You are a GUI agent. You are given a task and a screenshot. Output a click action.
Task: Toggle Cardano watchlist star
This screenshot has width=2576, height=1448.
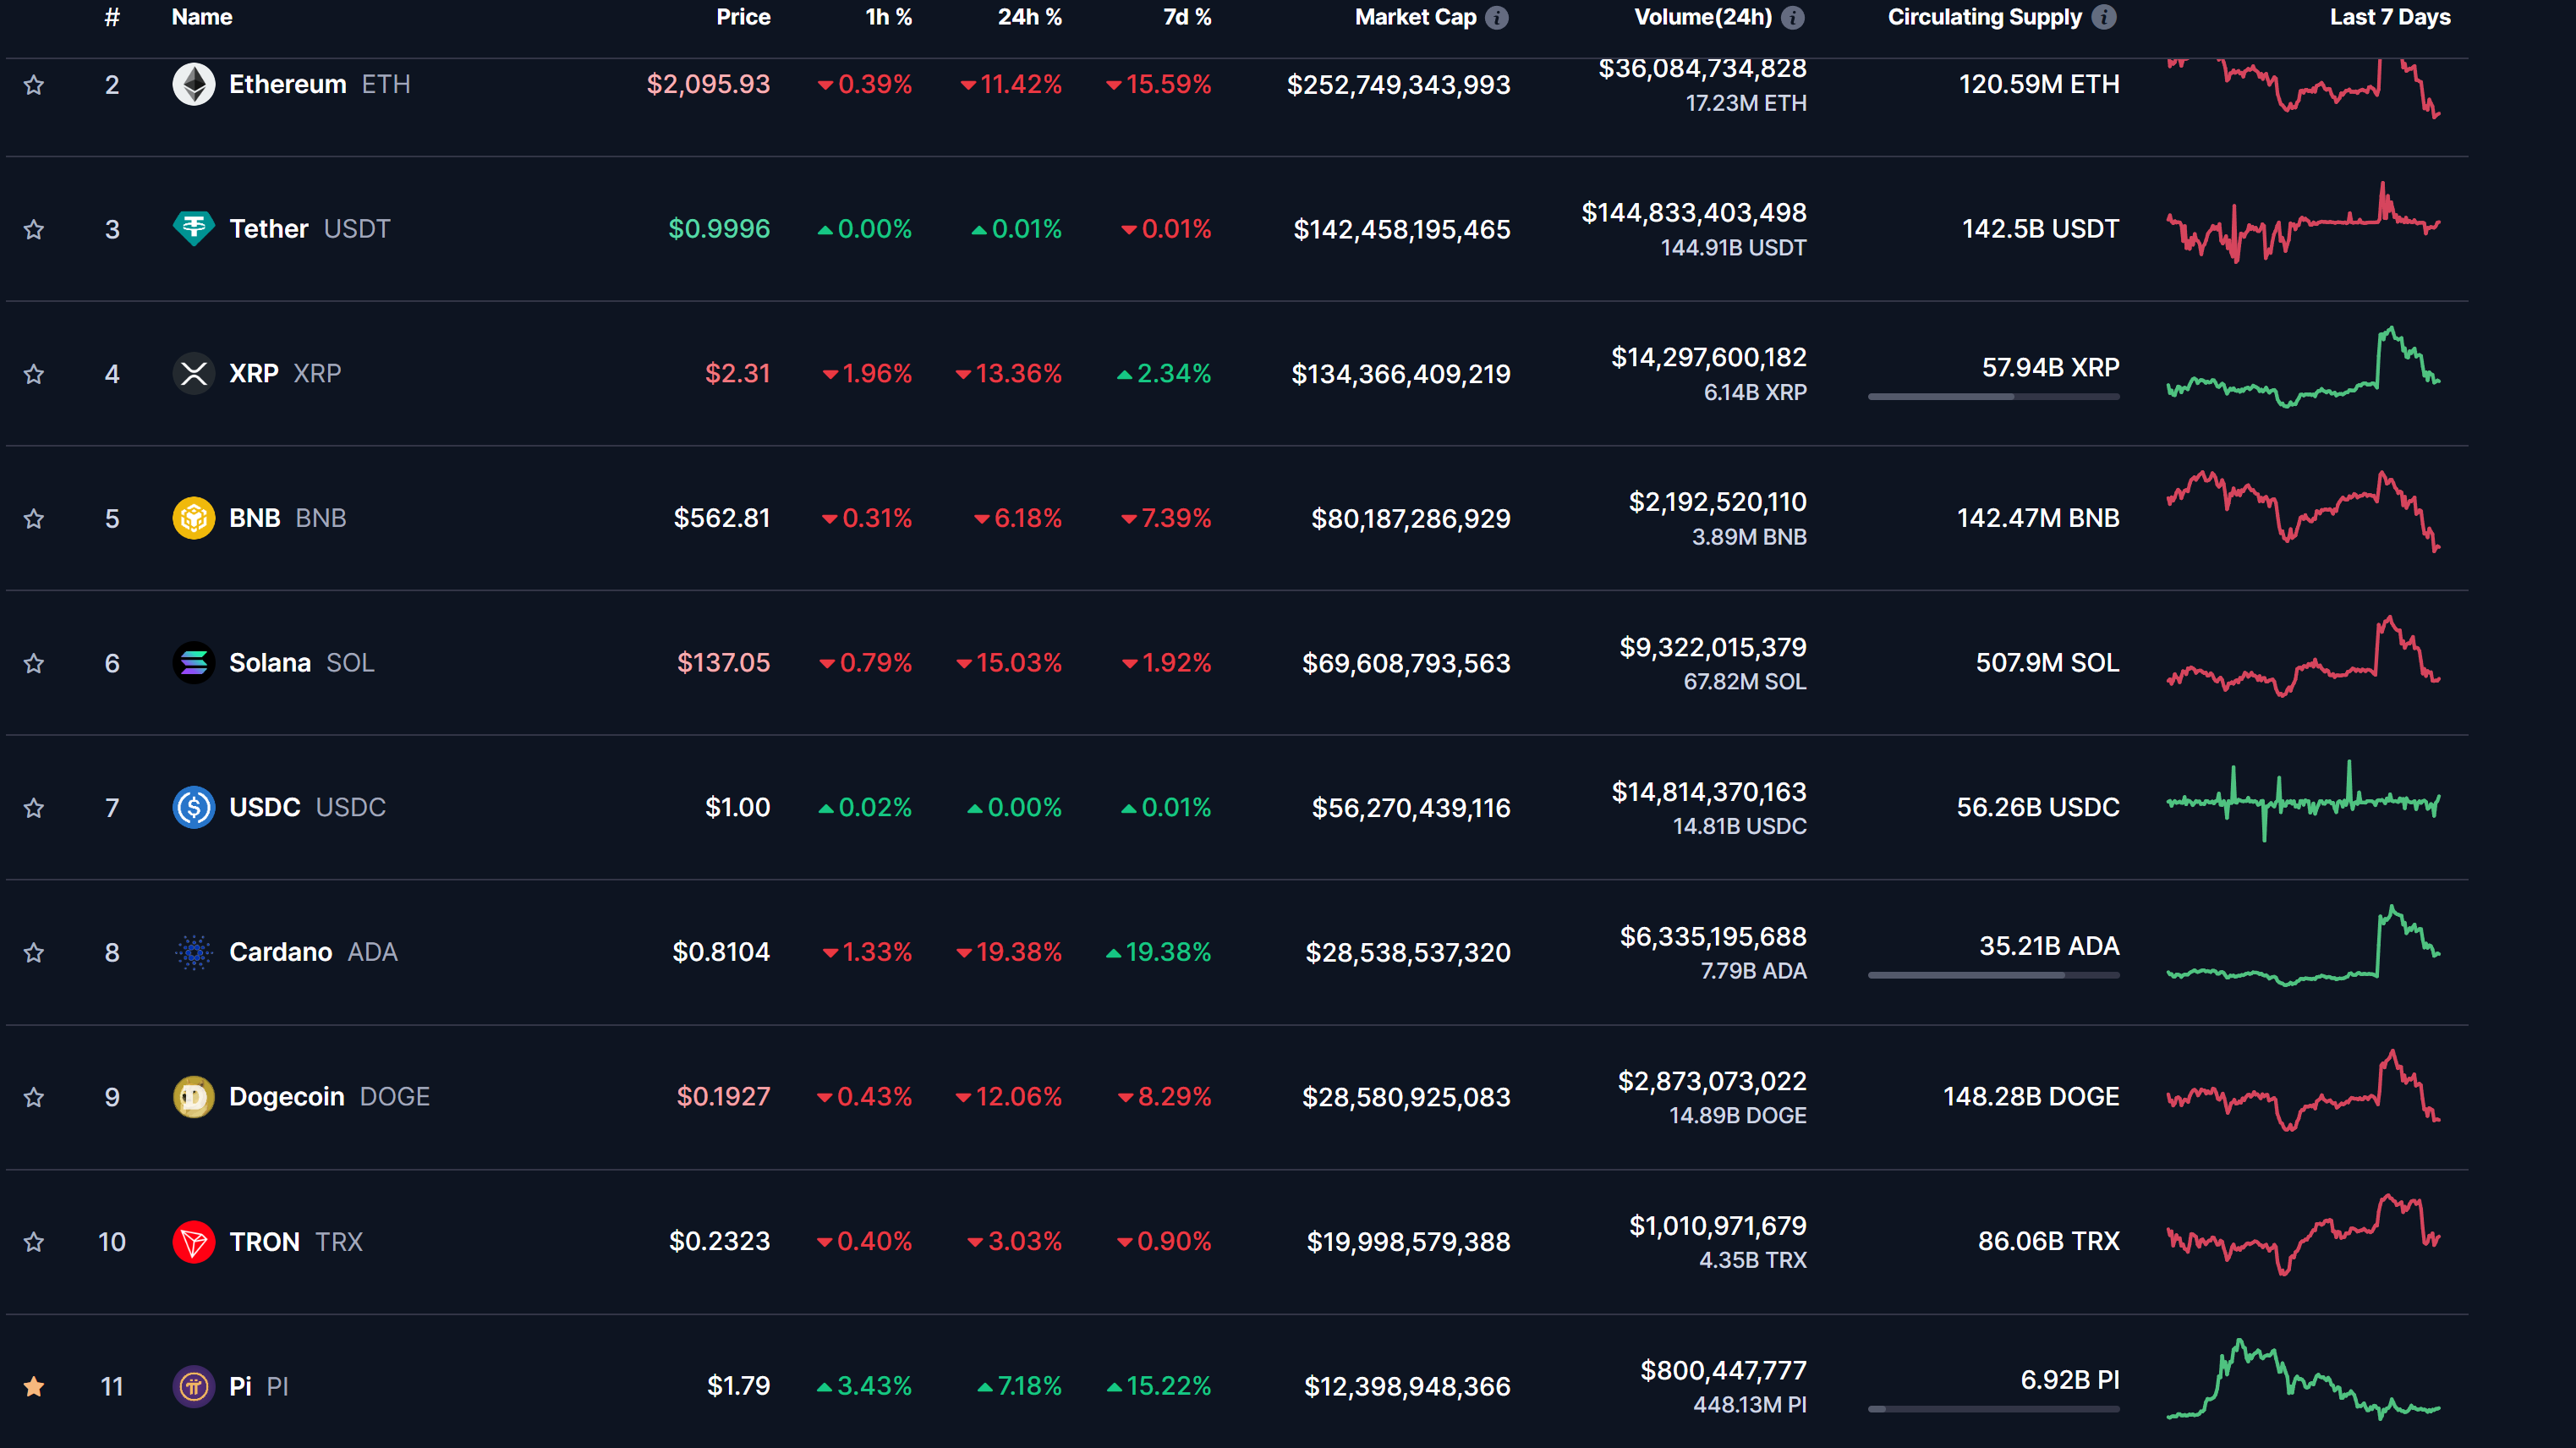34,952
